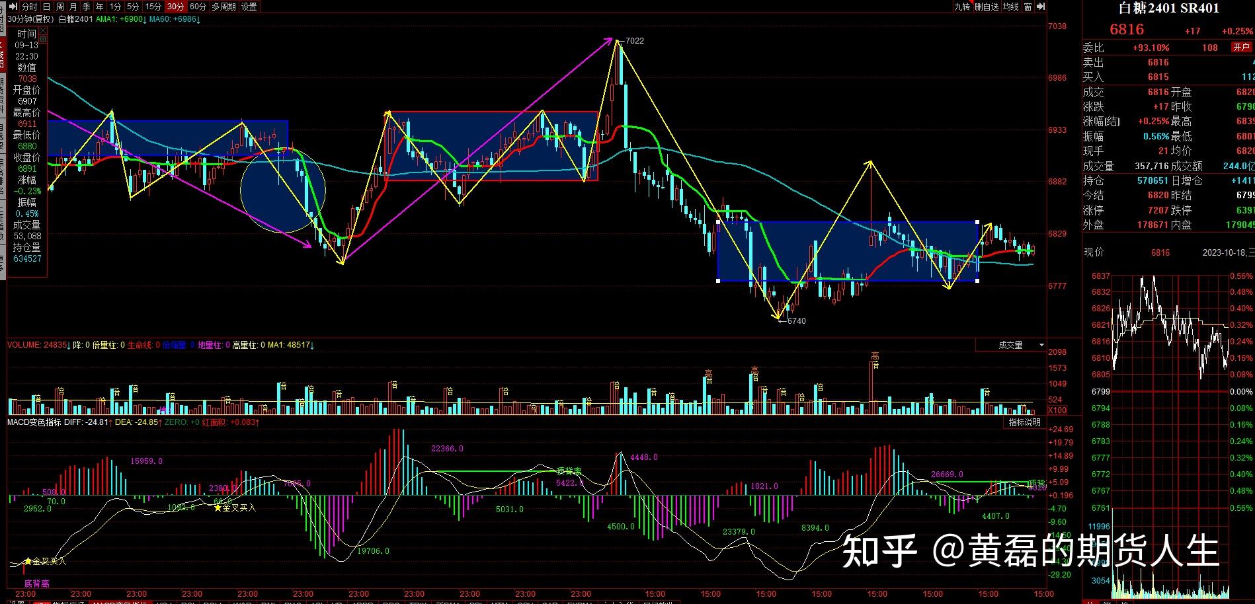Click the MACD变色指标 indicator title
1255x604 pixels.
[34, 422]
